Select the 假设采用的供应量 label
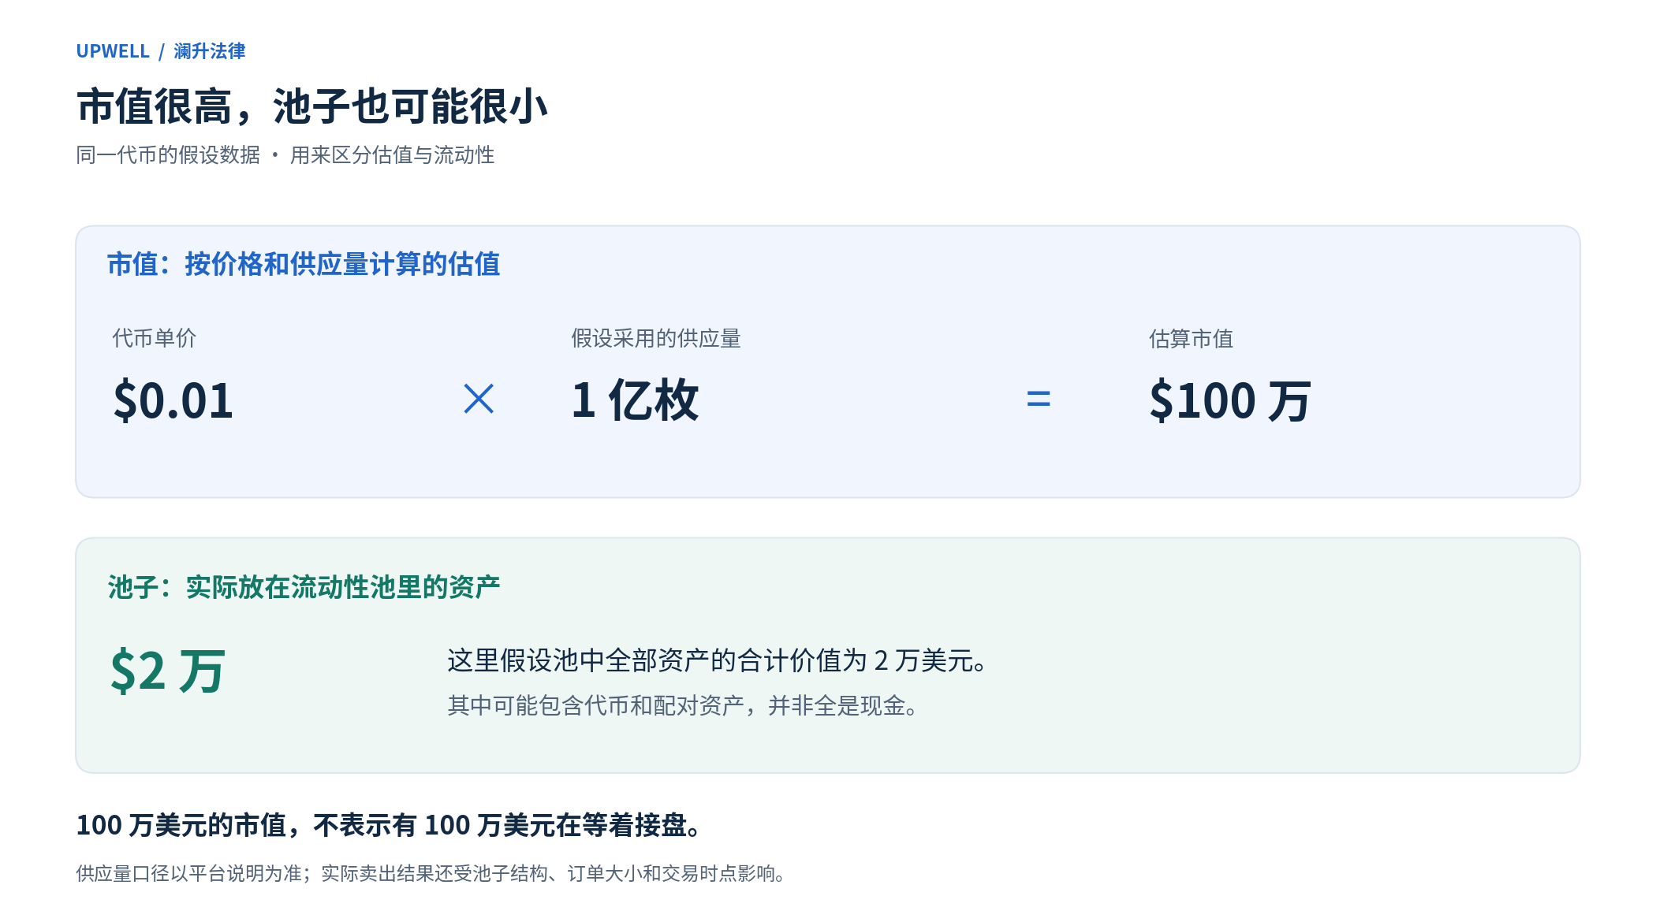This screenshot has width=1656, height=922. (x=656, y=338)
